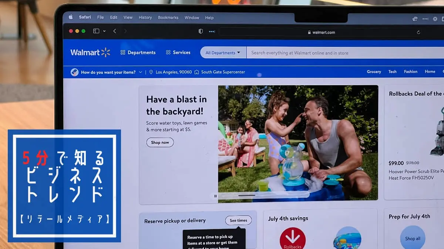The image size is (444, 249).
Task: Expand How do you want your items
Action: click(x=107, y=72)
